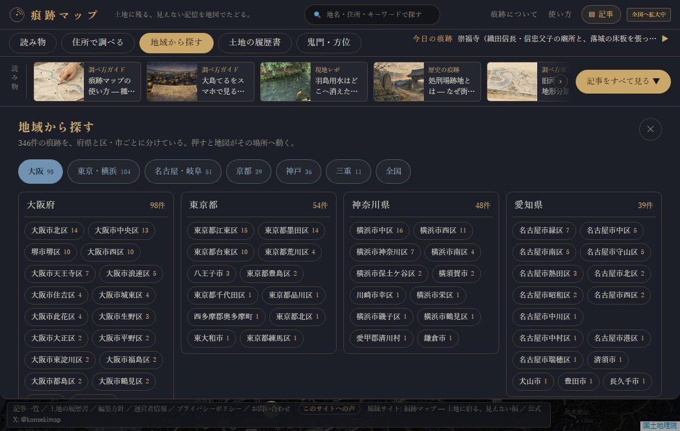680x431 pixels.
Task: Open the 大島てるをスマホで見る article card
Action: pos(200,82)
